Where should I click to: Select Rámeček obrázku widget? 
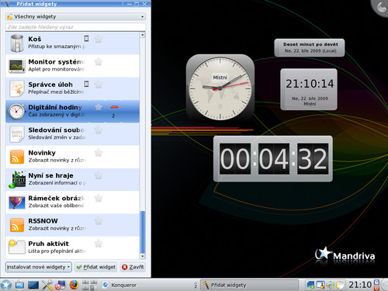tap(72, 203)
